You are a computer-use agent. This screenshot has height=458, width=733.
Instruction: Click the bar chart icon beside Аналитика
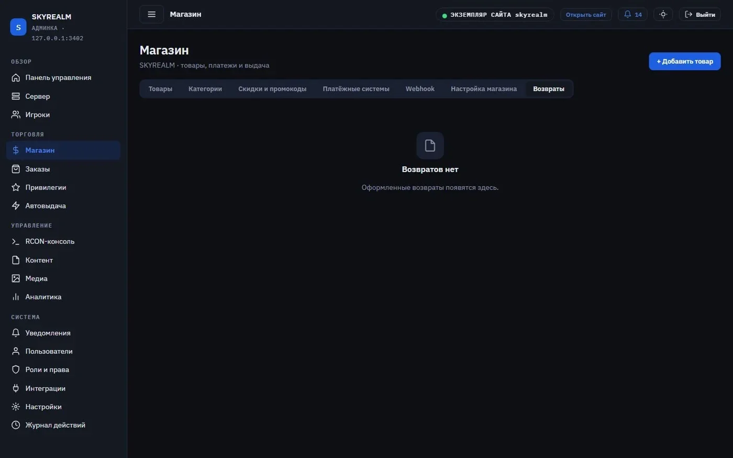16,297
